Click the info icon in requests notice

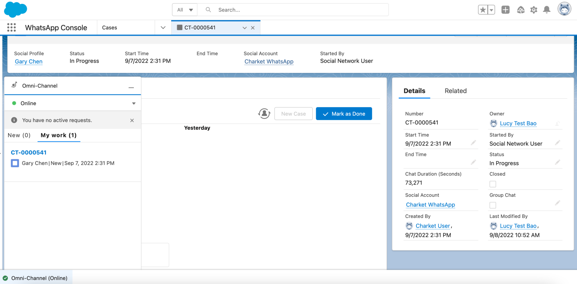(14, 120)
